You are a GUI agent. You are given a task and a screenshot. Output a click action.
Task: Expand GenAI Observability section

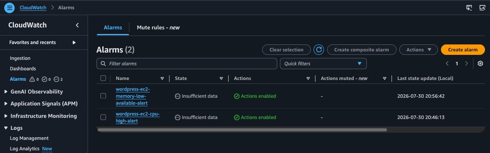(6, 92)
